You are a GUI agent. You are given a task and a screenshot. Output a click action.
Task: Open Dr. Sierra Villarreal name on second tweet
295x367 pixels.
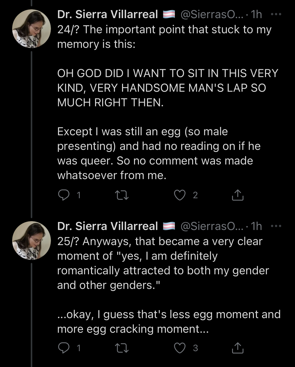pos(107,226)
